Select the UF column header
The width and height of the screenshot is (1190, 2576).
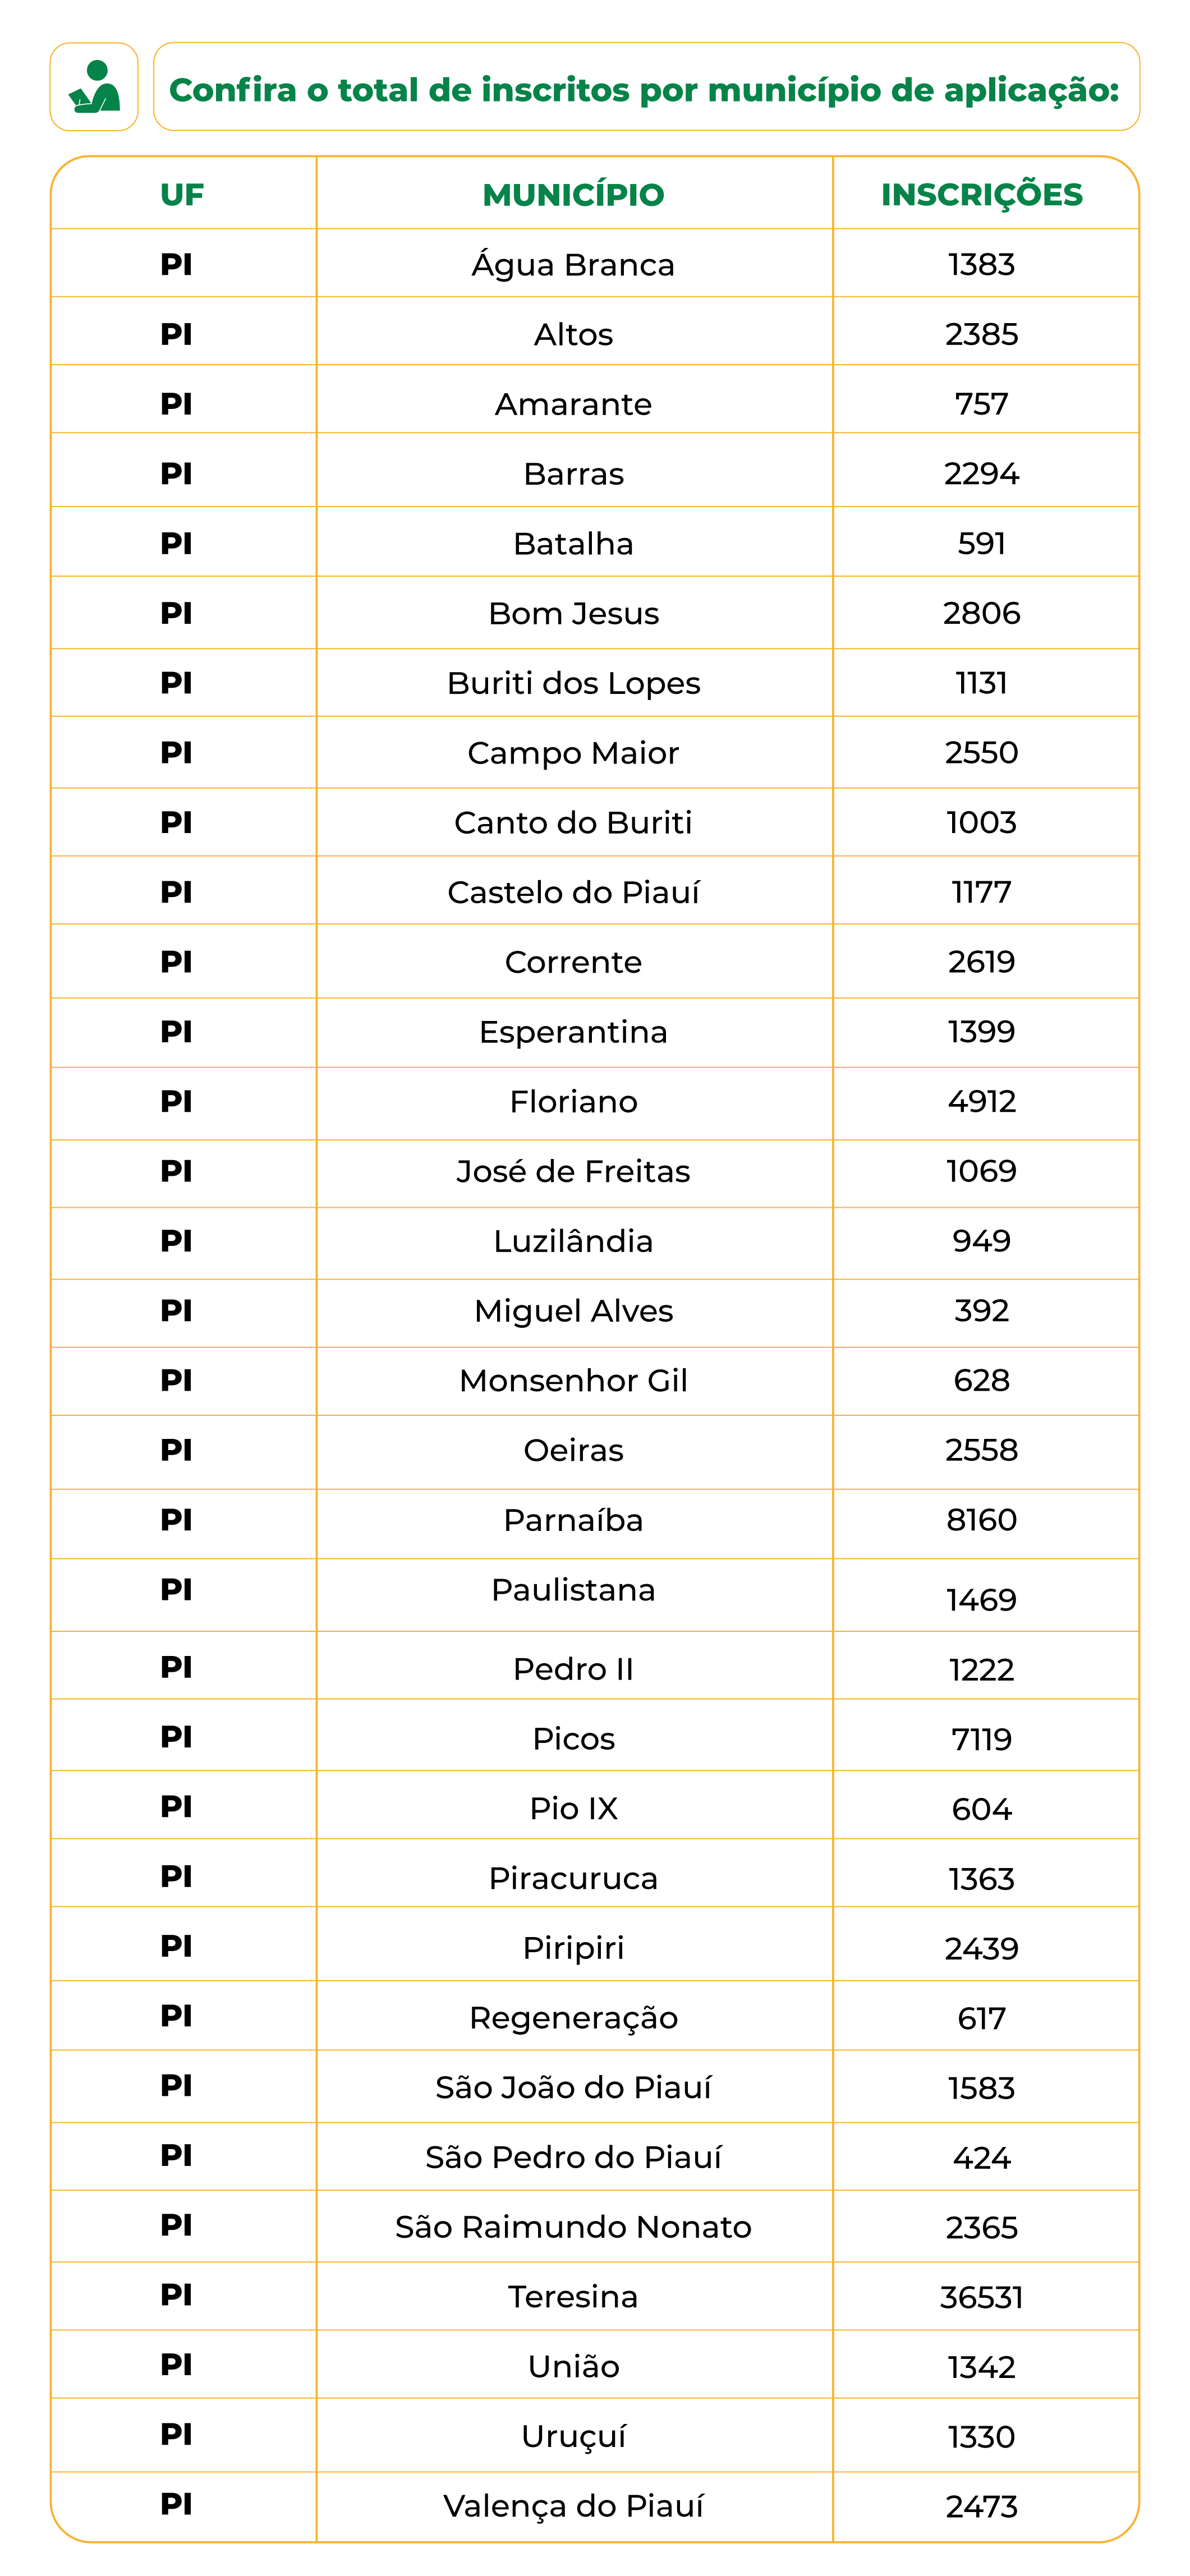(182, 194)
